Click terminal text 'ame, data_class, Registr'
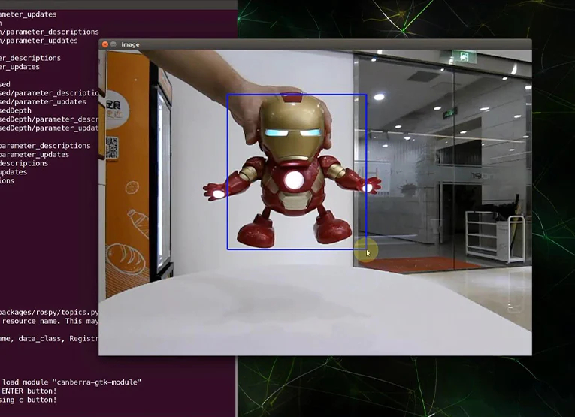 point(49,339)
